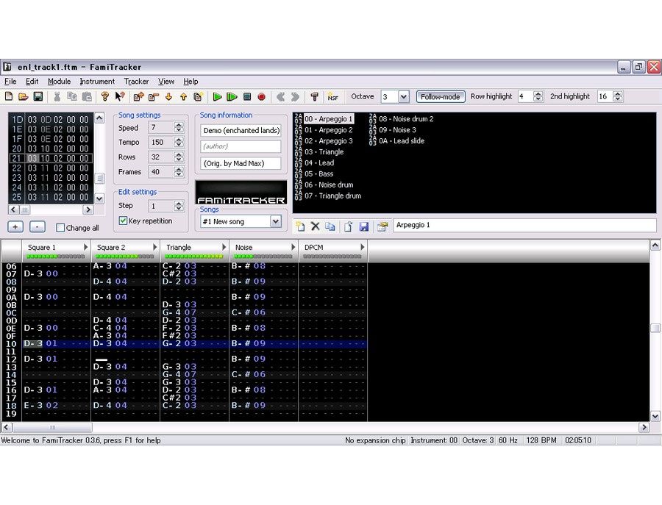Click the Insert frame toolbar icon
Viewport: 662px width, 505px height.
pyautogui.click(x=138, y=96)
